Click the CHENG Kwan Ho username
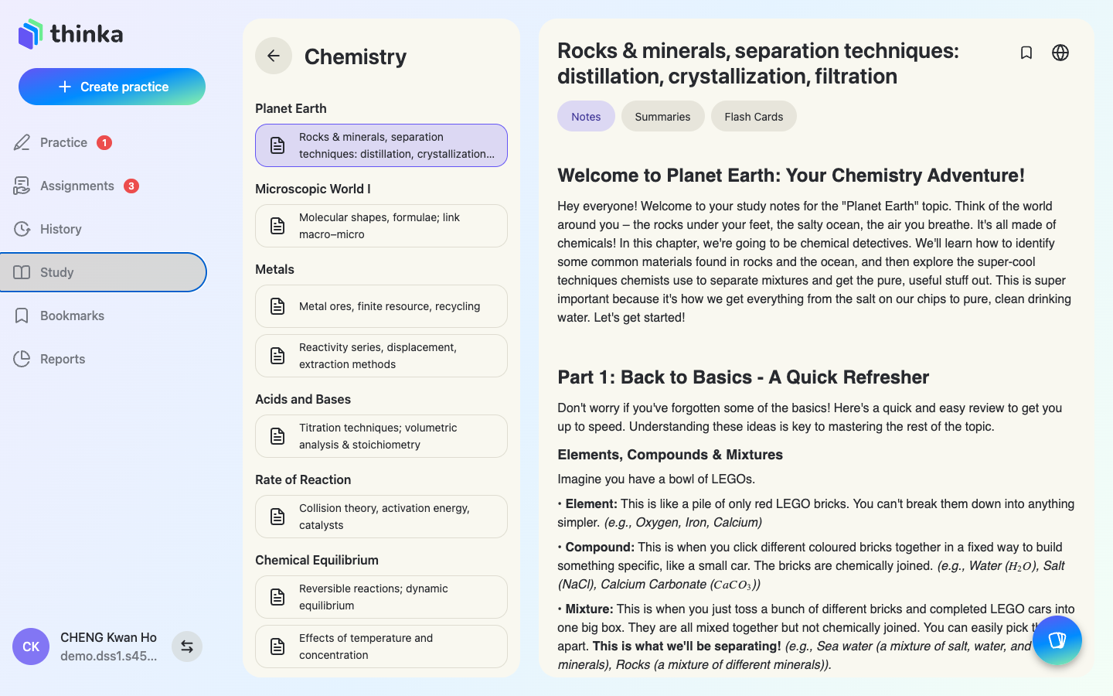Image resolution: width=1113 pixels, height=696 pixels. (108, 637)
